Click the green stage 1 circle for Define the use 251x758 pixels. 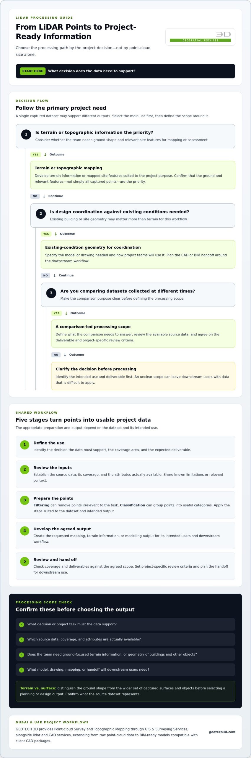25,445
